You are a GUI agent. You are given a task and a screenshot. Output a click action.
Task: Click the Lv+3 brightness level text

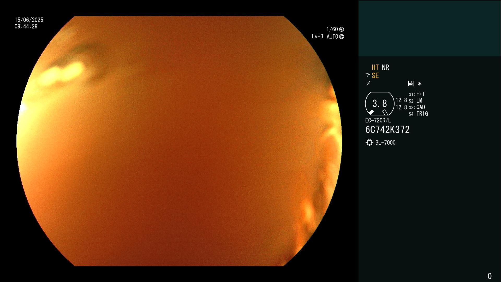click(317, 37)
